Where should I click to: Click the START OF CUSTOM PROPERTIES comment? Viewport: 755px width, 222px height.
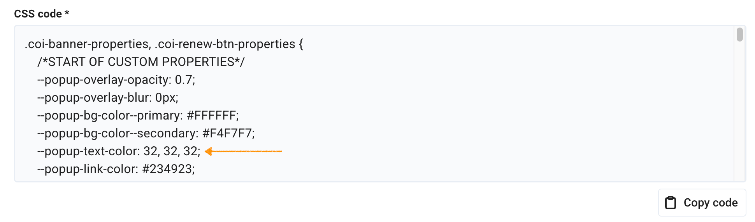tap(141, 62)
